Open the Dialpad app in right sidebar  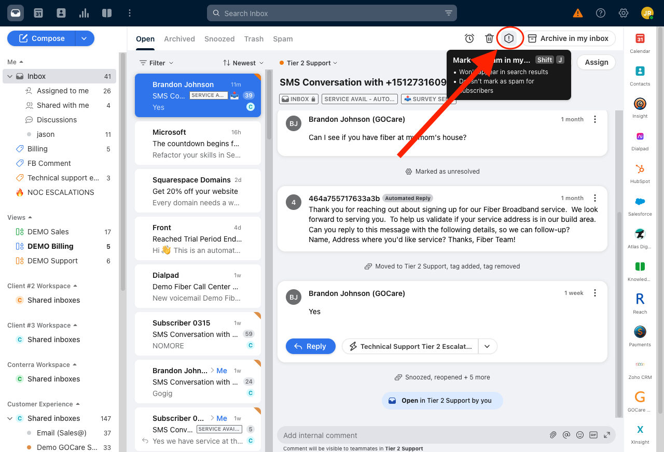[x=640, y=141]
